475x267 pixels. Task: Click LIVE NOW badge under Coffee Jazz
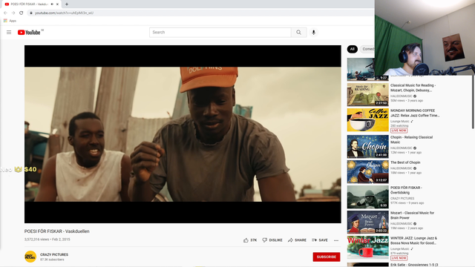[399, 131]
